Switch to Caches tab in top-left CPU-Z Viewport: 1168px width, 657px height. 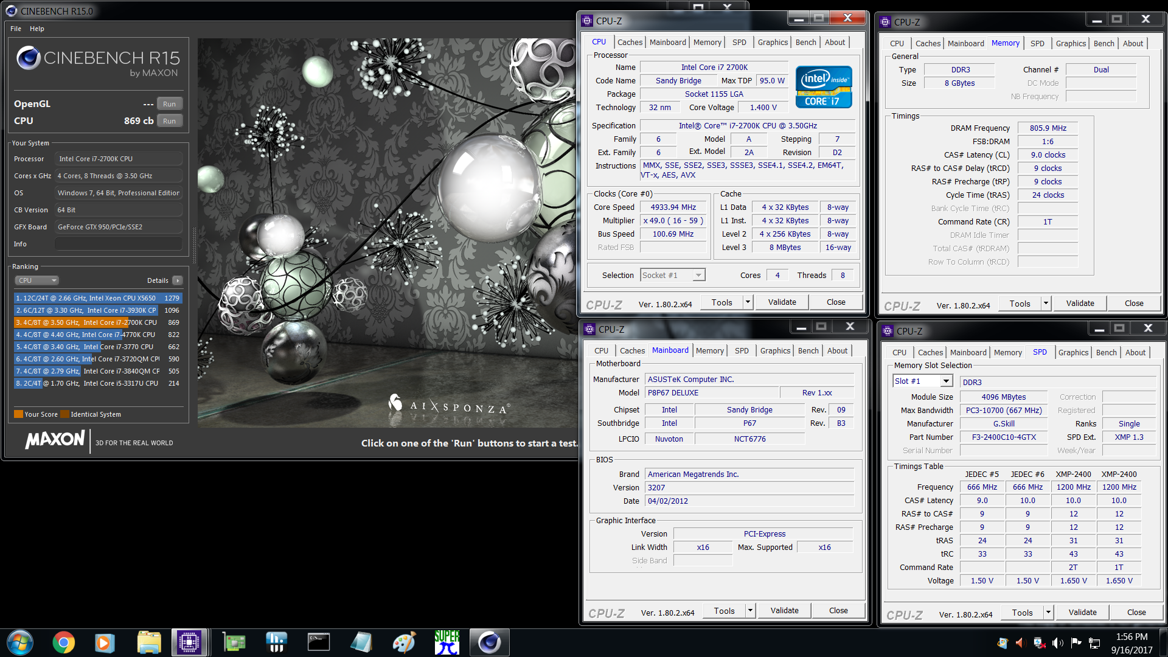click(x=630, y=42)
